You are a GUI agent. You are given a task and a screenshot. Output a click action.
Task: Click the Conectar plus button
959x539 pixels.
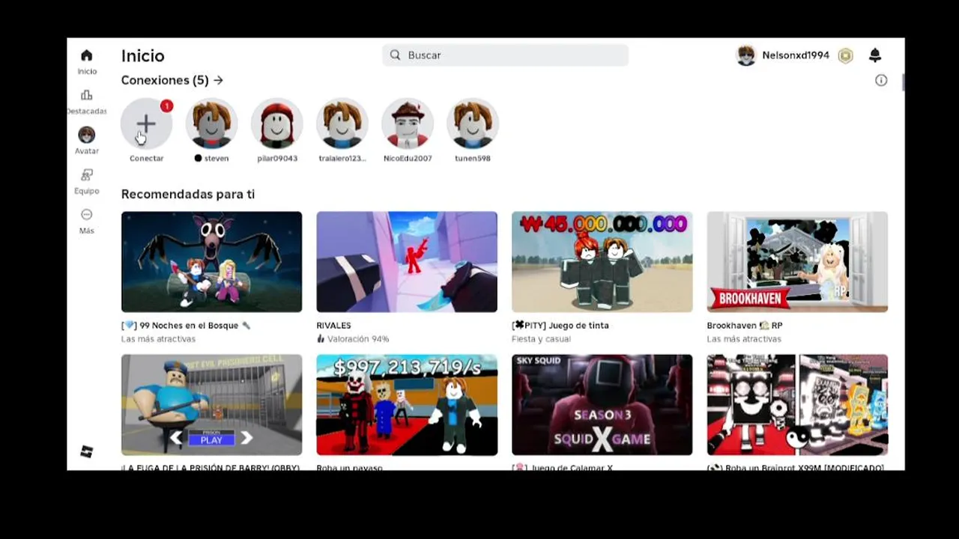pos(146,124)
